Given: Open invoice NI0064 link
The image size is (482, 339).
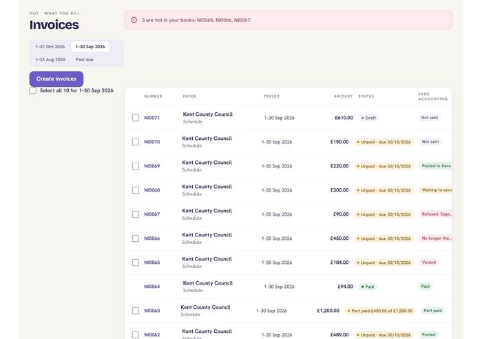Looking at the screenshot, I should point(152,287).
